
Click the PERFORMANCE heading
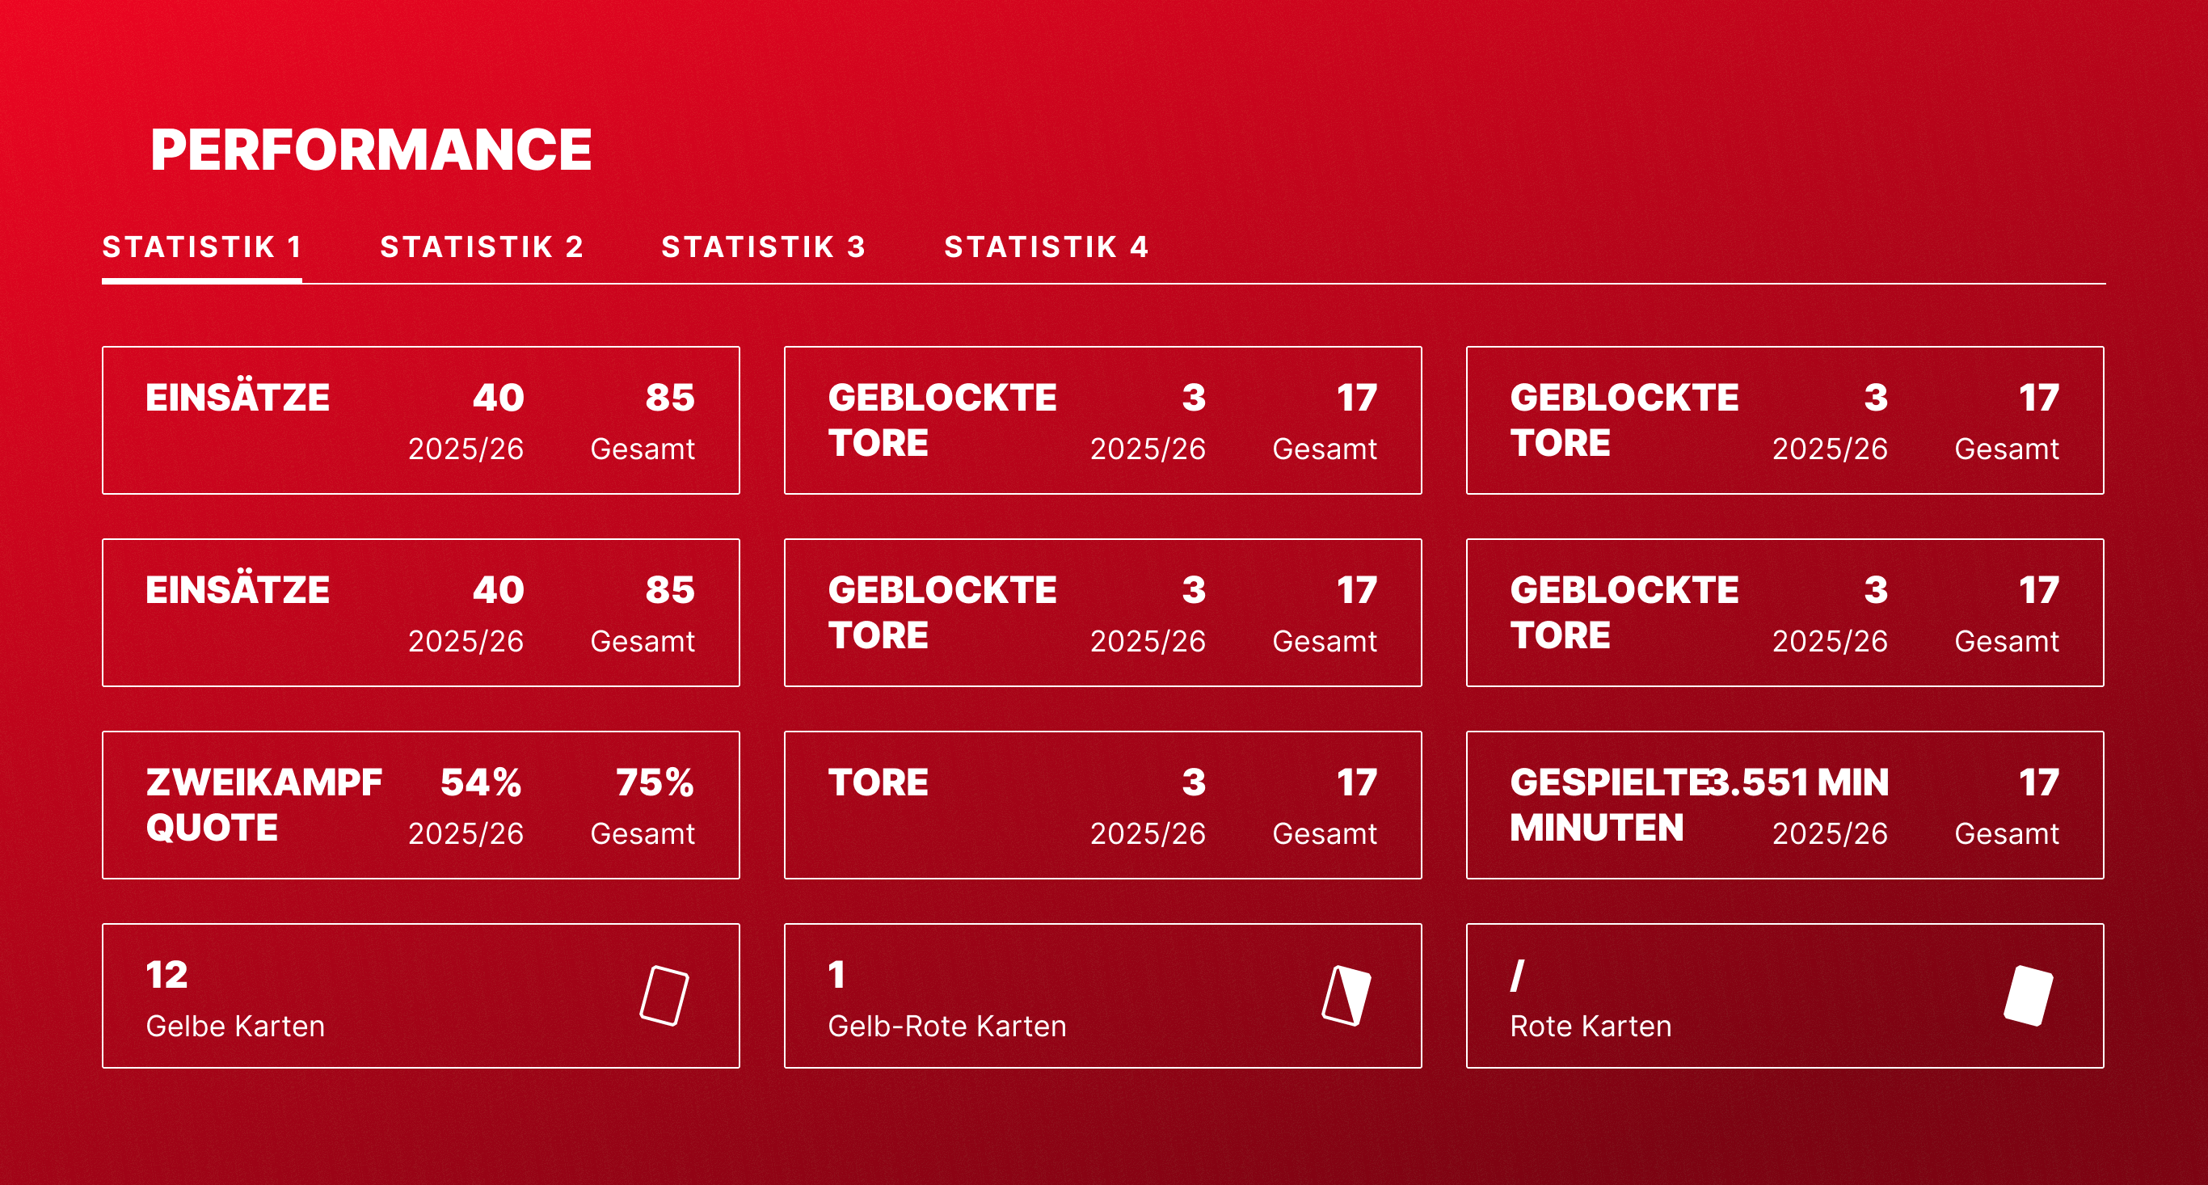(x=370, y=150)
